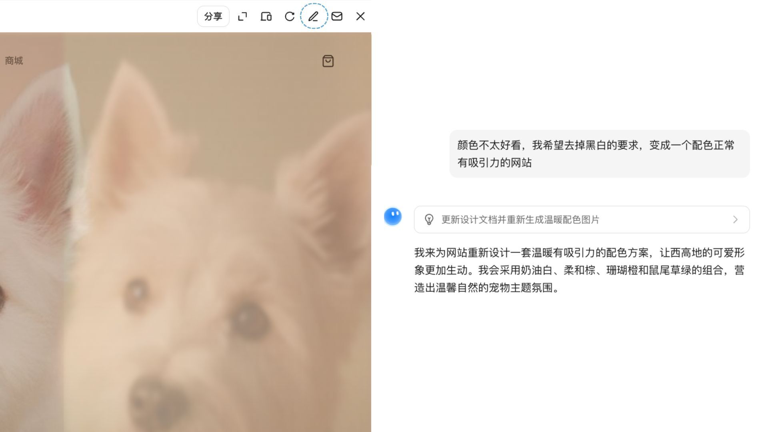Expand thinking step with right chevron
The width and height of the screenshot is (768, 432).
point(735,220)
